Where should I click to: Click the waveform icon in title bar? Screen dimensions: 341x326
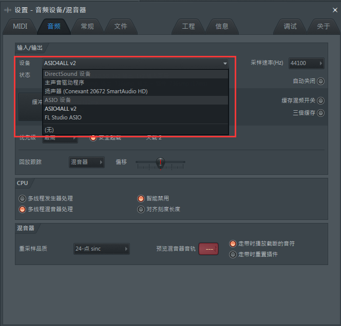tap(8, 10)
